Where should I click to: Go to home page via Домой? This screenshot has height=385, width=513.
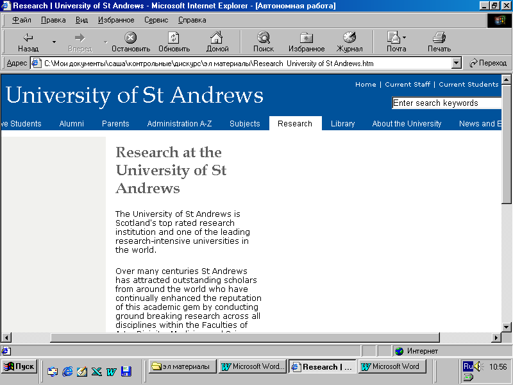(x=217, y=42)
